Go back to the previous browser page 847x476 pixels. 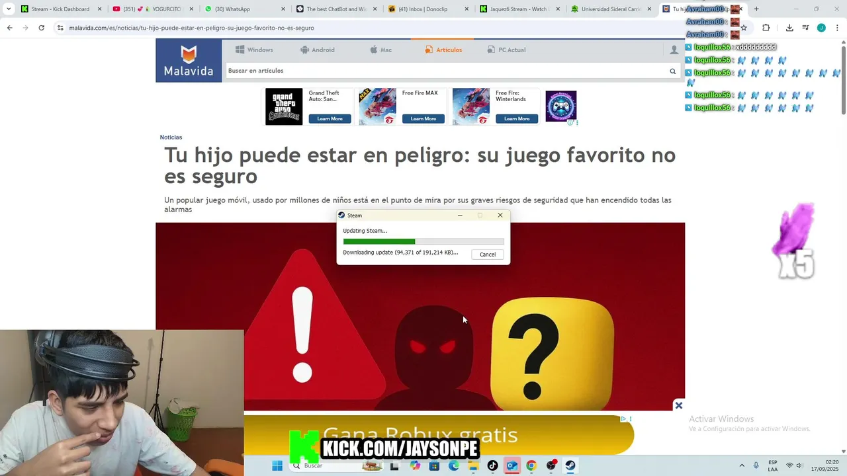[x=9, y=28]
